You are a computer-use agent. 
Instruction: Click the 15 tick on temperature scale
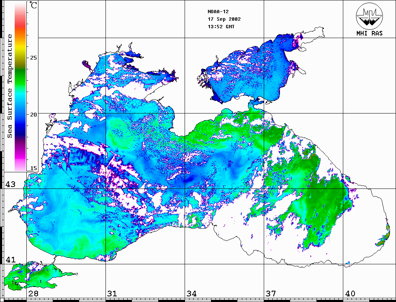pyautogui.click(x=33, y=168)
